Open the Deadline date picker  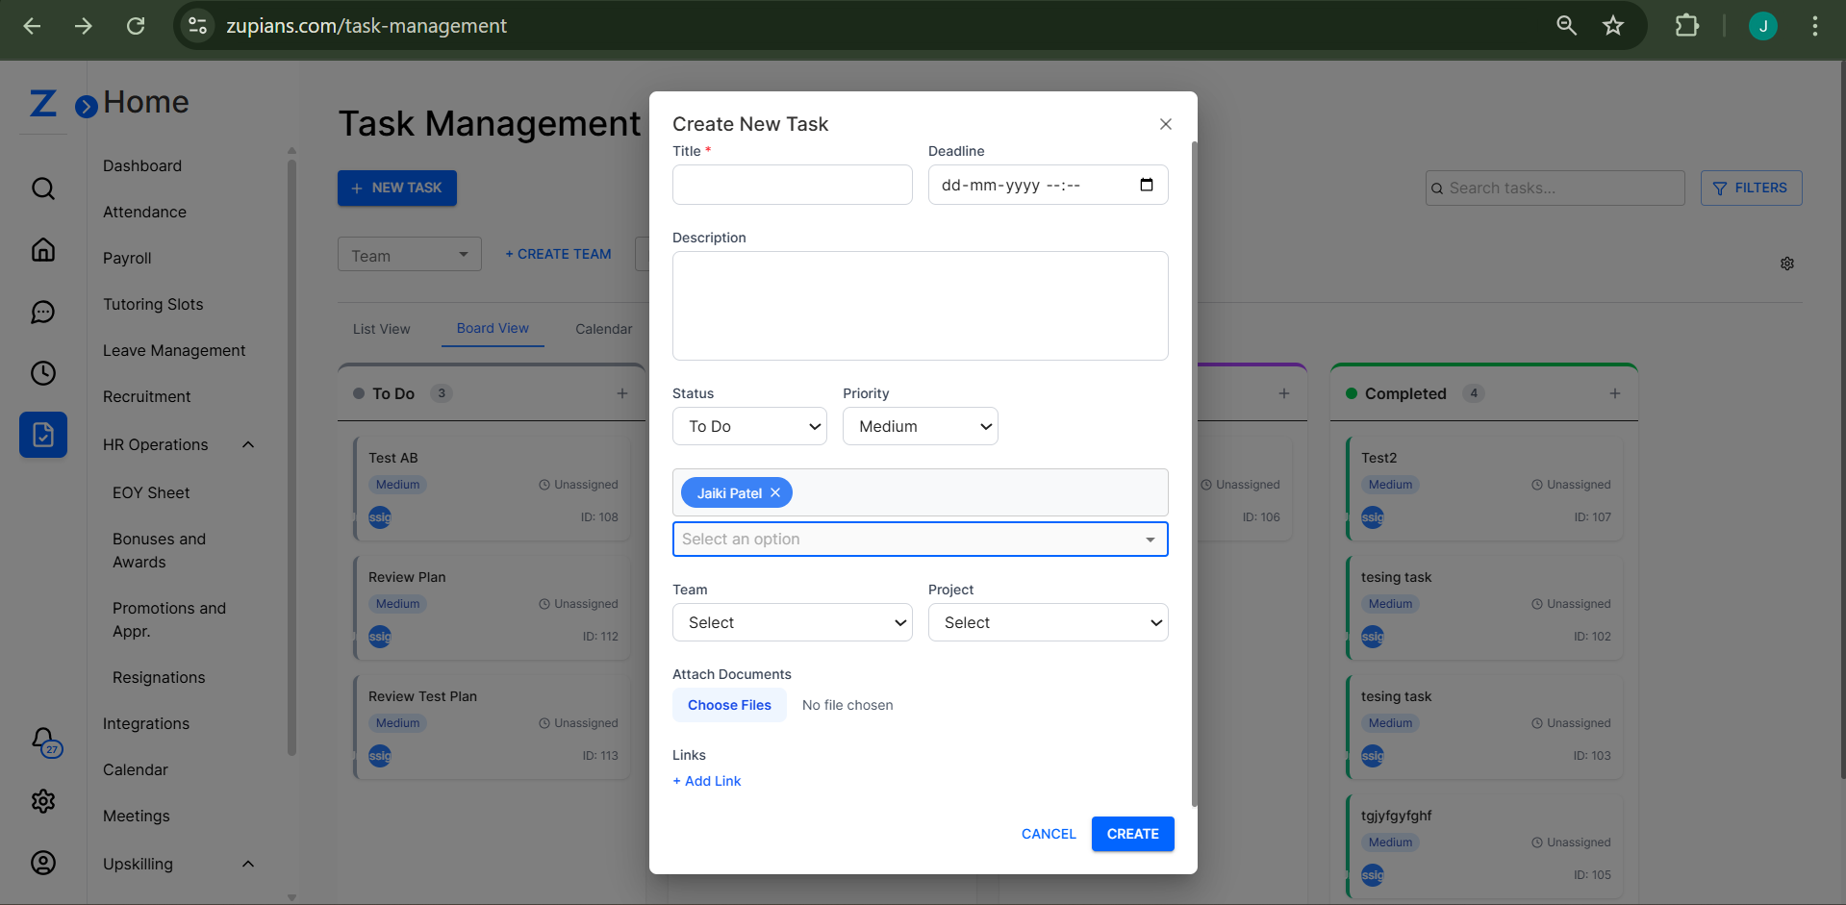pyautogui.click(x=1146, y=184)
